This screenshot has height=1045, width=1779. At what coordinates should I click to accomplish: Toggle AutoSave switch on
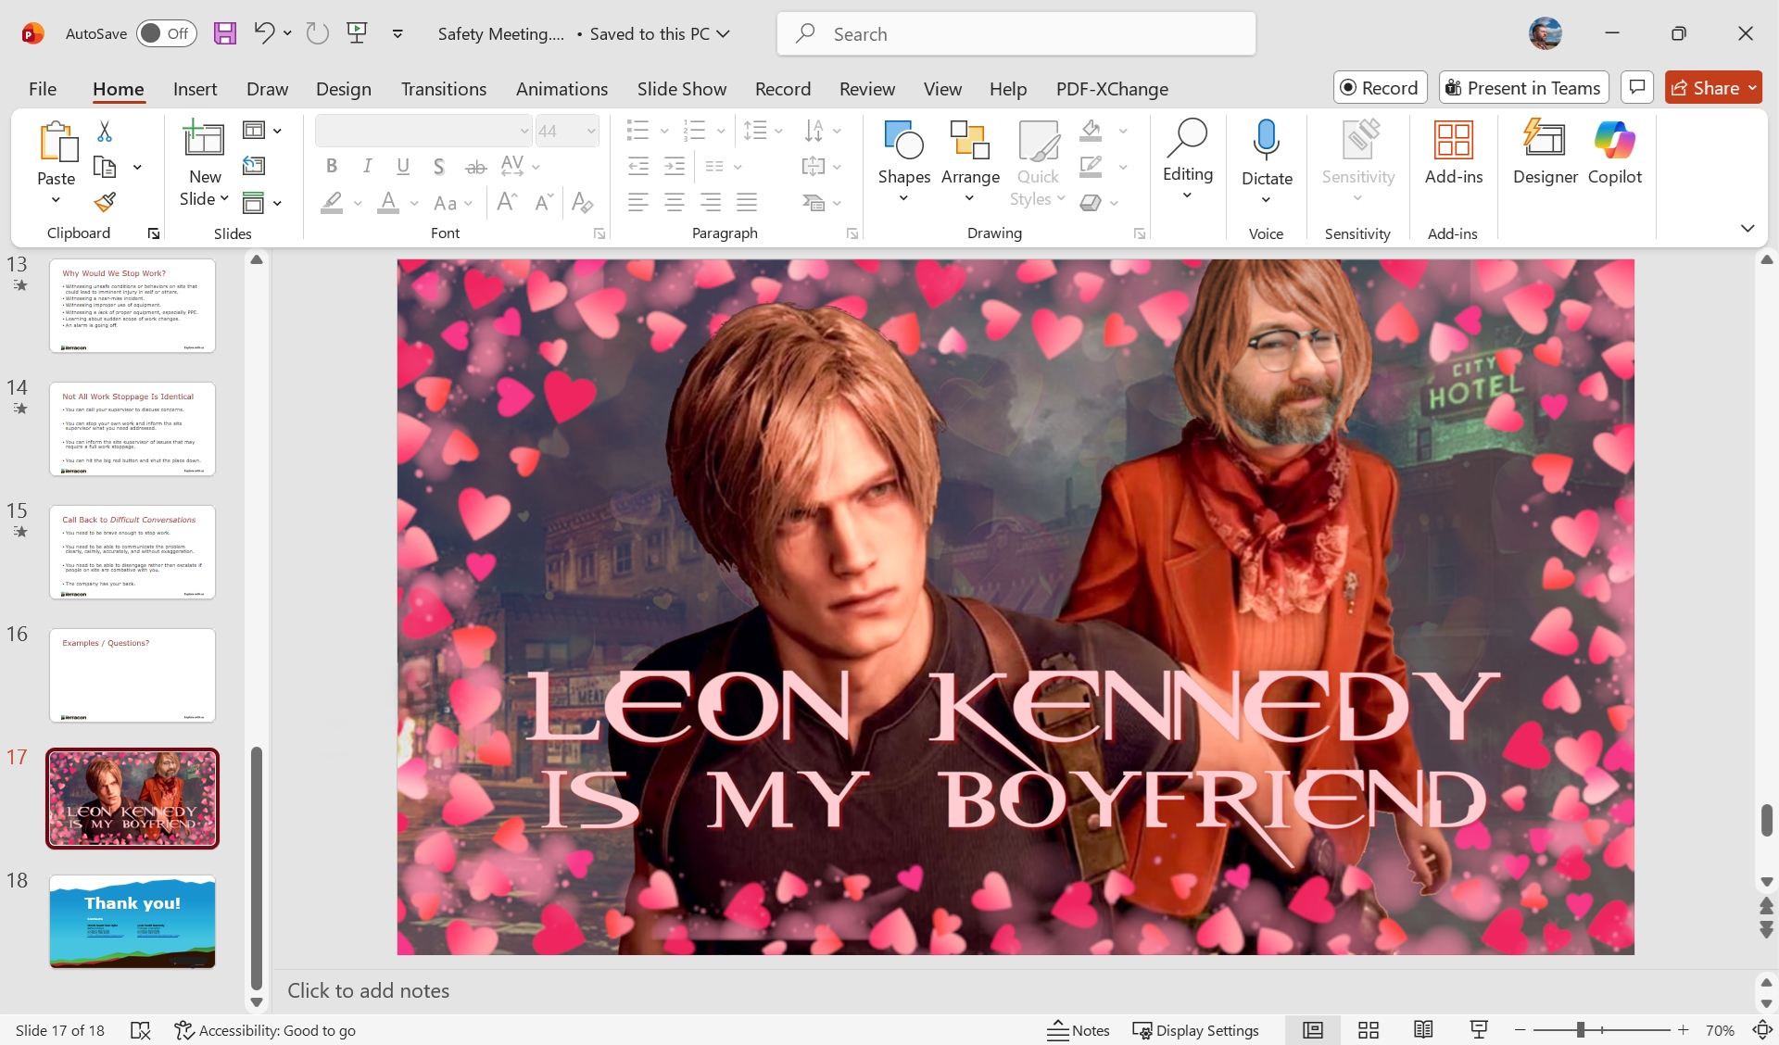pos(167,33)
